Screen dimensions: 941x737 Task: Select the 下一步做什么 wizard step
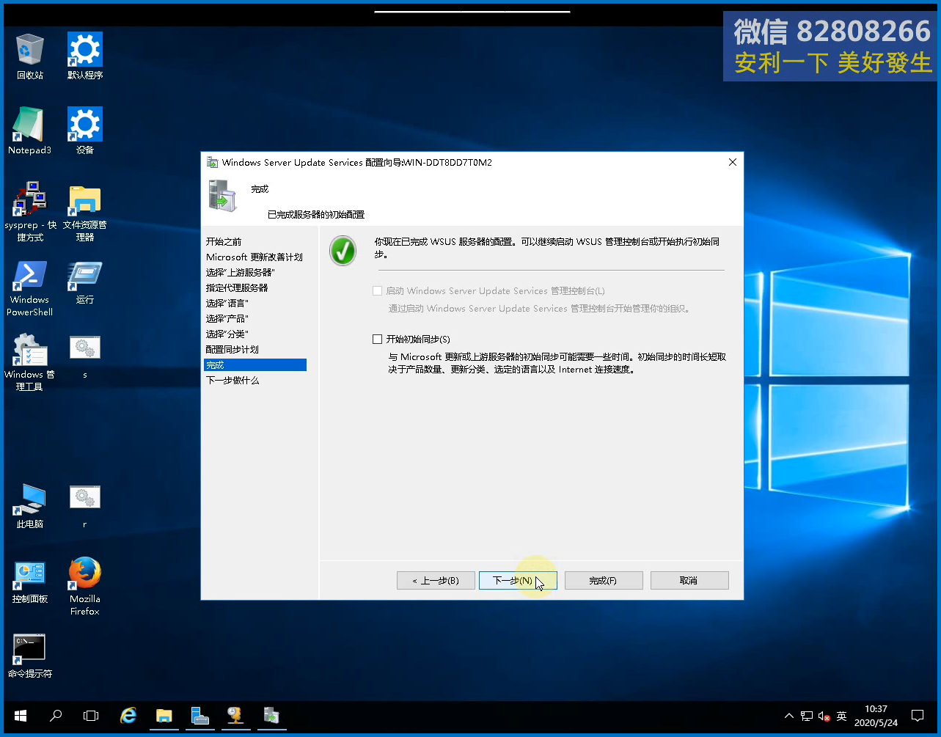(232, 380)
